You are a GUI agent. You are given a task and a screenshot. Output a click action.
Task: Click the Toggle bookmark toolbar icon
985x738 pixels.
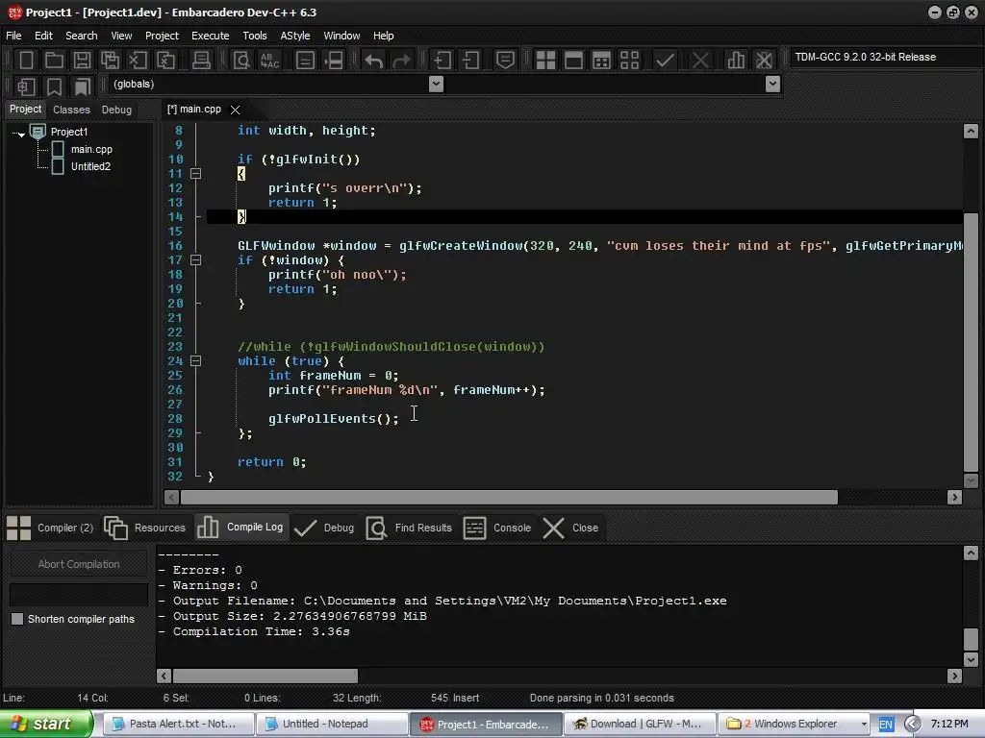click(54, 86)
